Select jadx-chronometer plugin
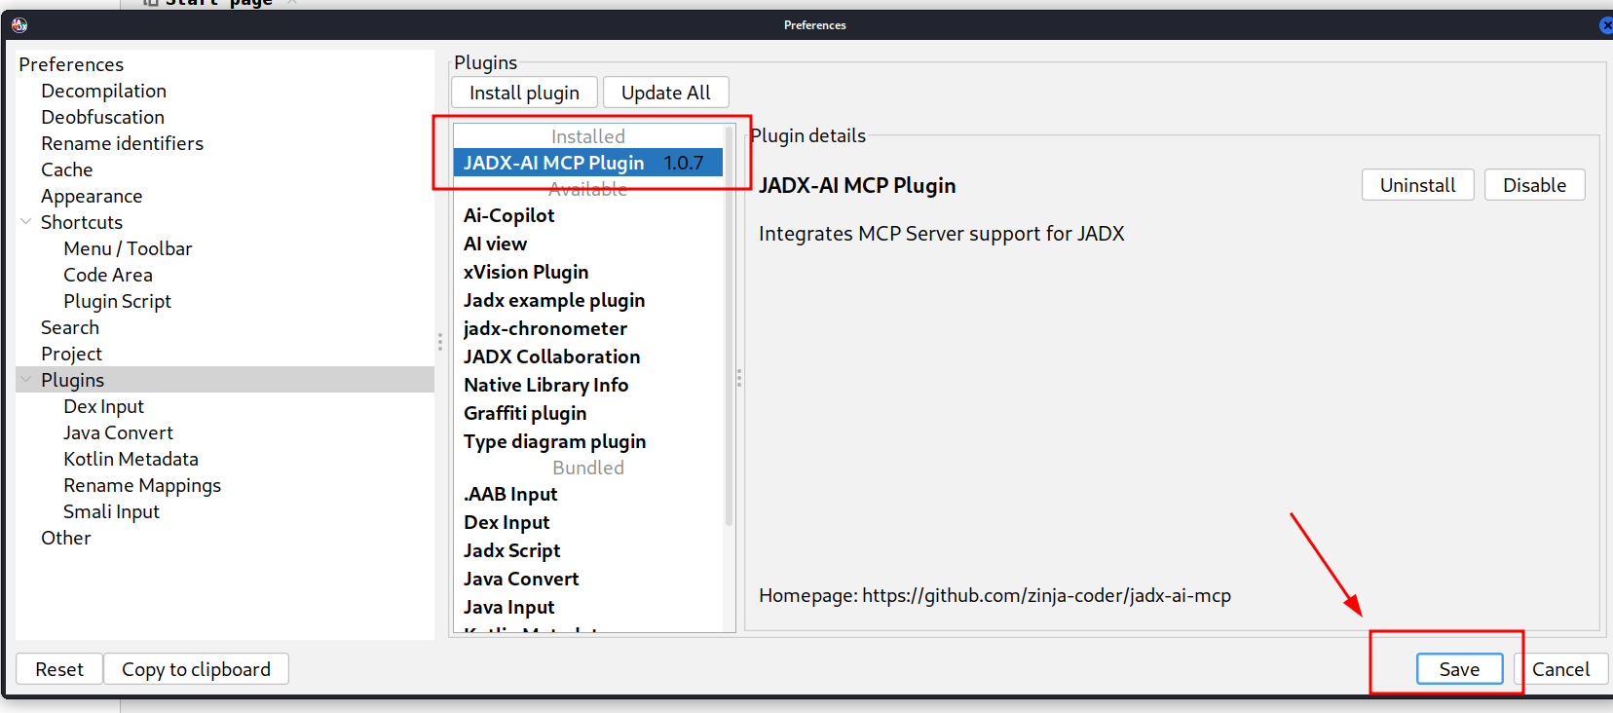Screen dimensions: 1613x713 pos(588,328)
